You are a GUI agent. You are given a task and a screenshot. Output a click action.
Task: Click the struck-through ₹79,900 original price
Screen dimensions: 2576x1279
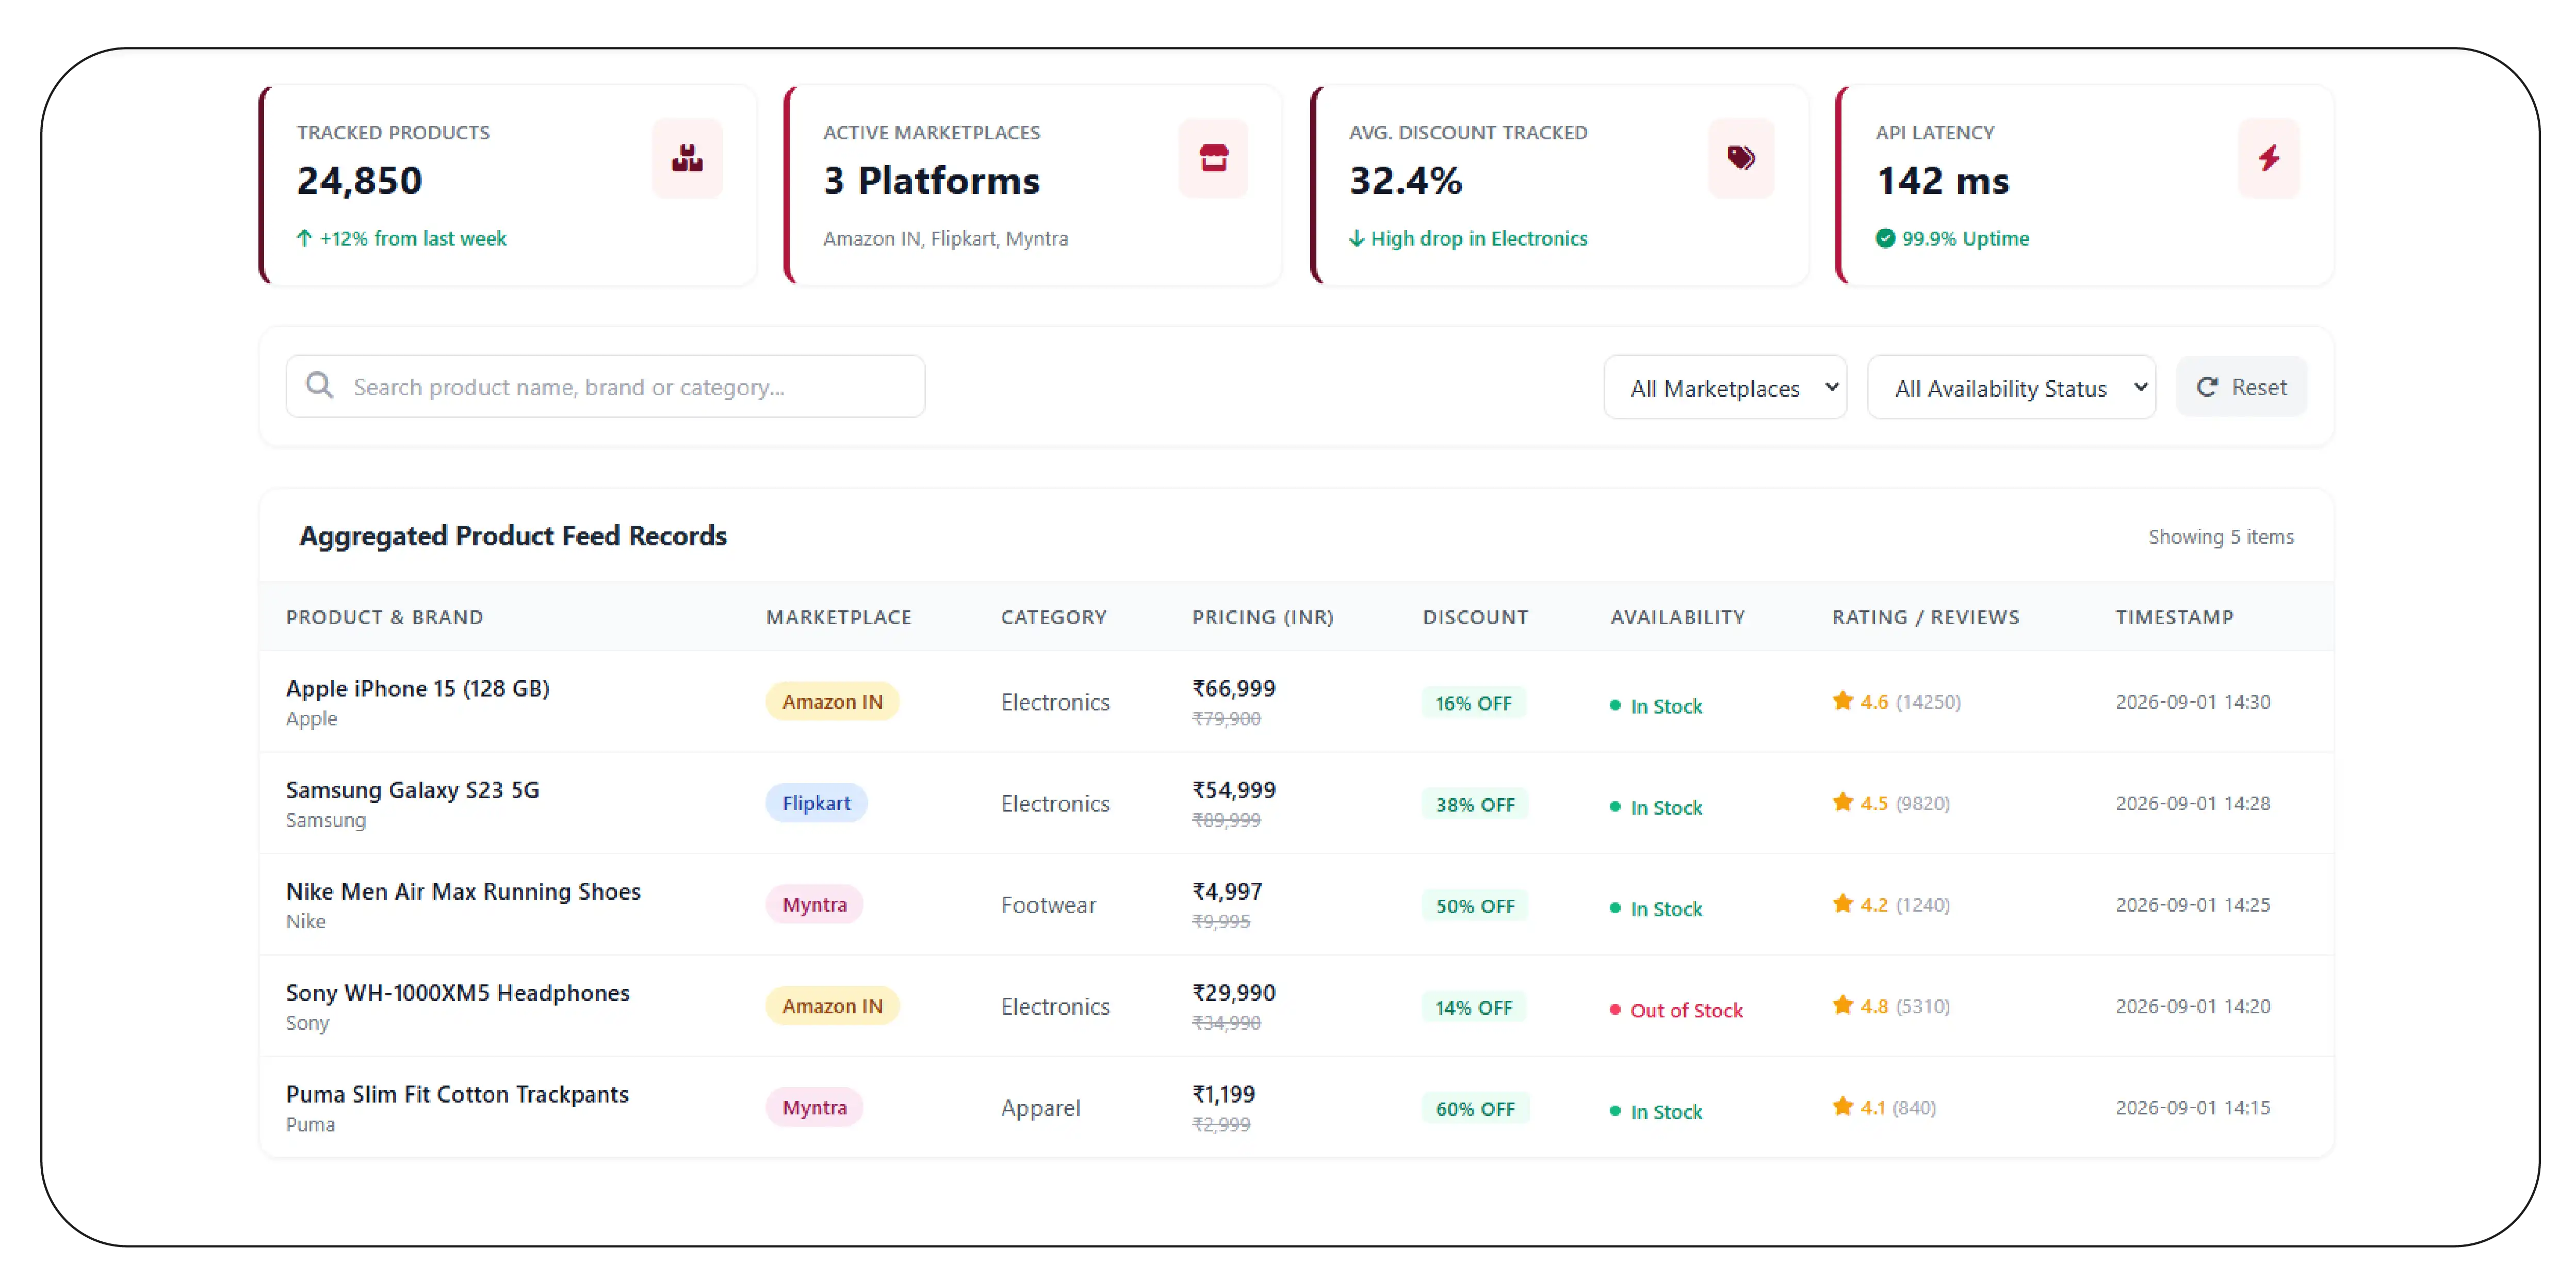[1226, 719]
